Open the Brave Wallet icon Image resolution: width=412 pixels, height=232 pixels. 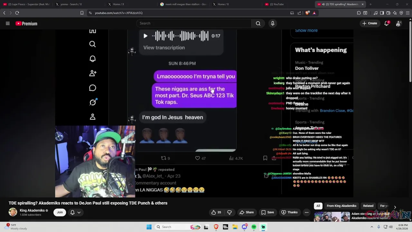(x=388, y=13)
